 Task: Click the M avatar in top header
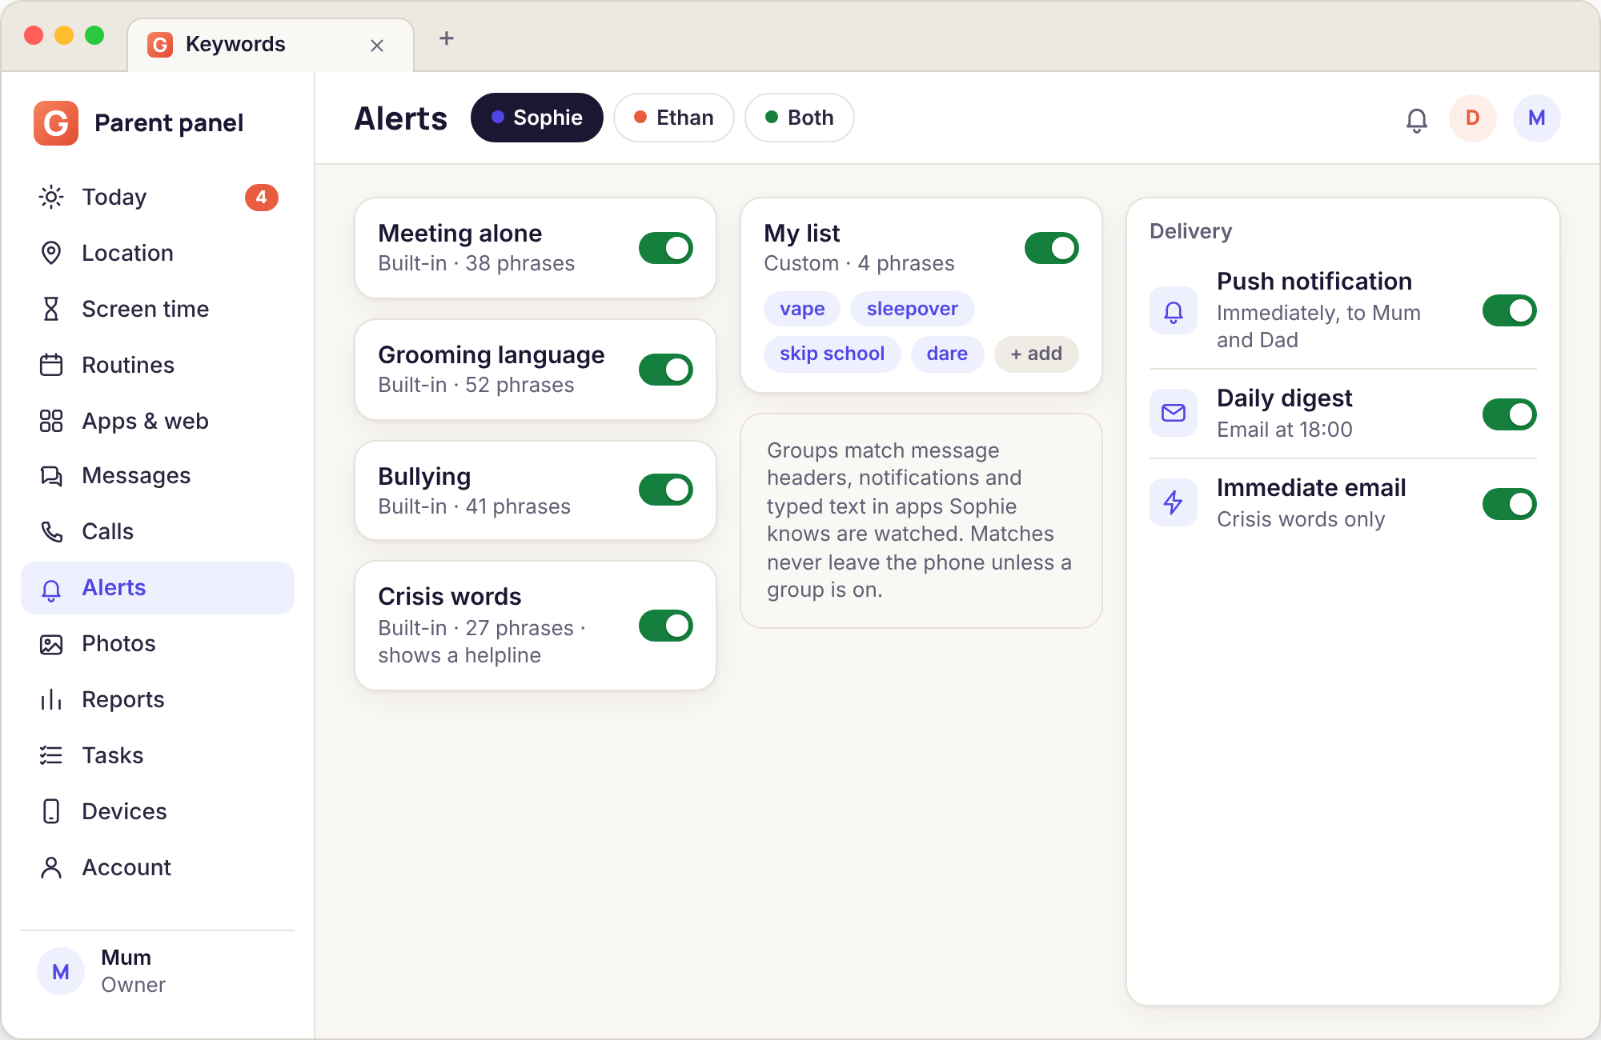1537,118
